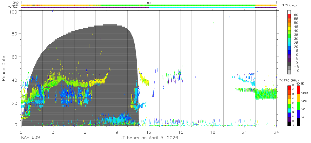Click the KAP b09 radar beam label

tap(30, 138)
